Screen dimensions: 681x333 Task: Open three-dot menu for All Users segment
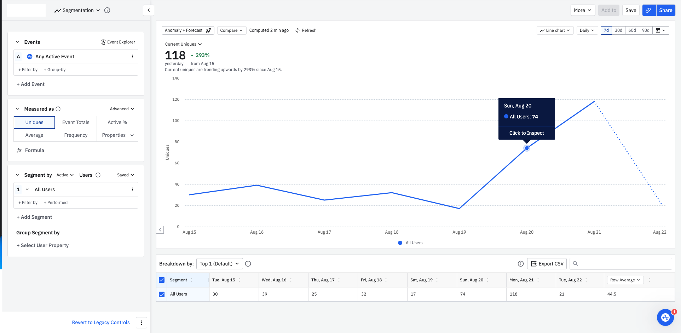point(132,189)
